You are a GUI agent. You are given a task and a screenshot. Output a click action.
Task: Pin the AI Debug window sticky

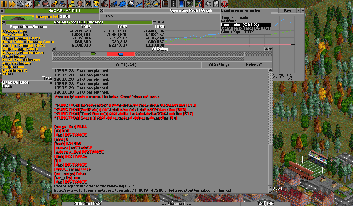point(270,49)
